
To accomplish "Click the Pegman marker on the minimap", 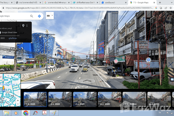I will 4,89.
